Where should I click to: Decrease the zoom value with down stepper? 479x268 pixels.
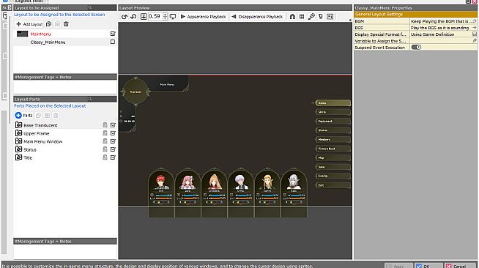pyautogui.click(x=166, y=18)
